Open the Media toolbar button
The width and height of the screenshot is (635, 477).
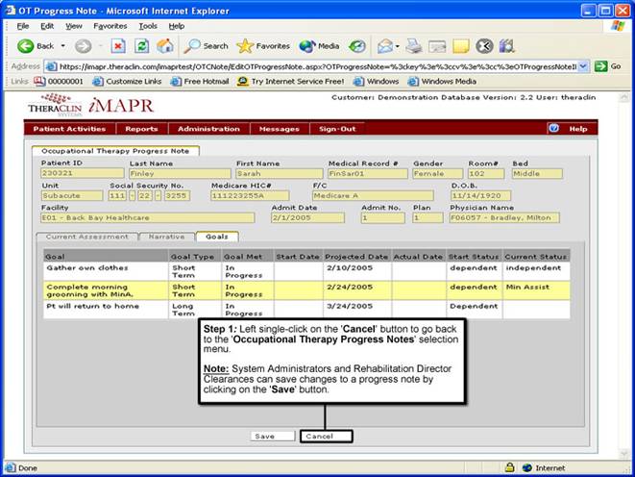click(319, 45)
